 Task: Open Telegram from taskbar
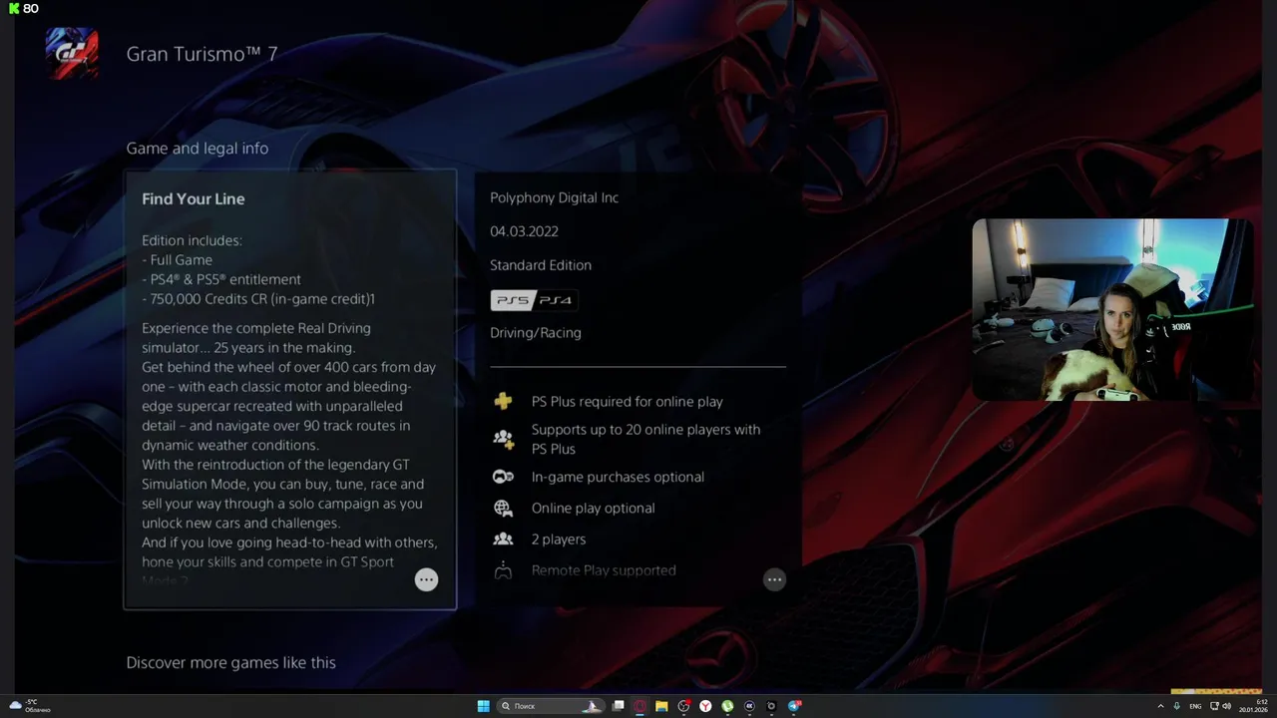794,706
